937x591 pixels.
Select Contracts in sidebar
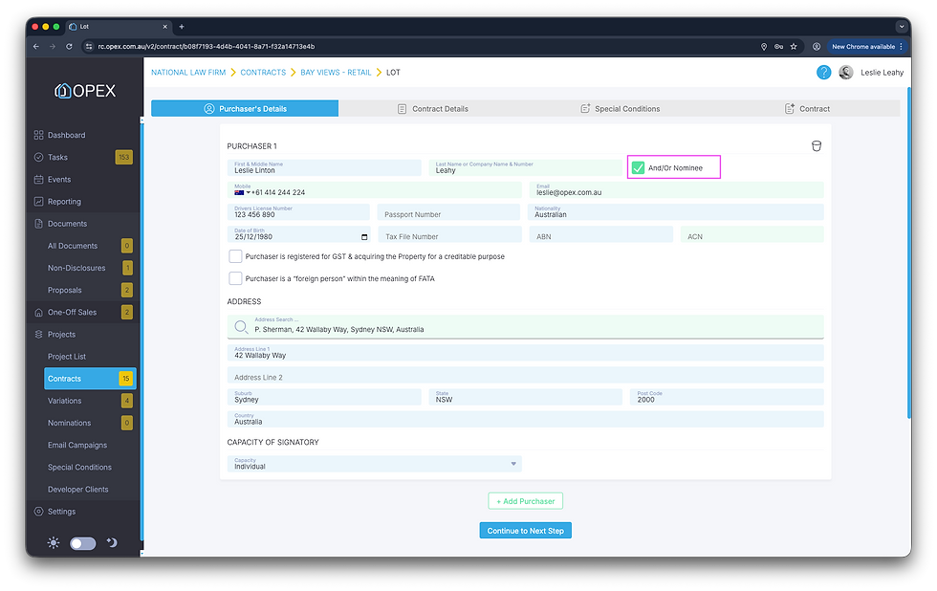click(x=90, y=379)
